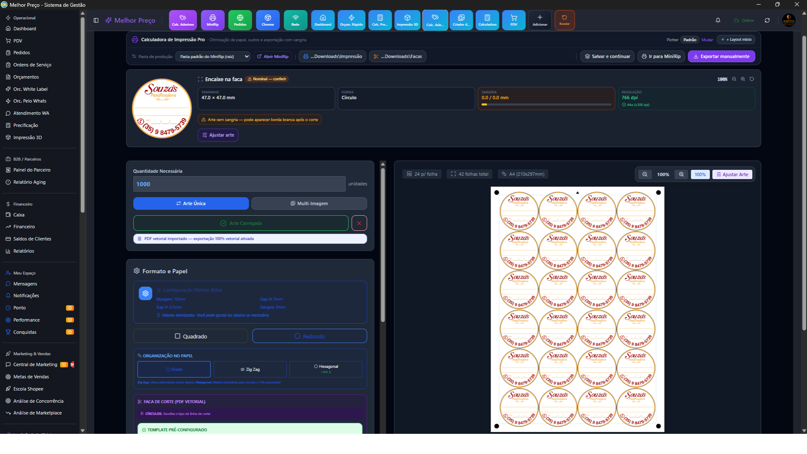The image size is (807, 454).
Task: Open the Criador shortcut tile
Action: (461, 20)
